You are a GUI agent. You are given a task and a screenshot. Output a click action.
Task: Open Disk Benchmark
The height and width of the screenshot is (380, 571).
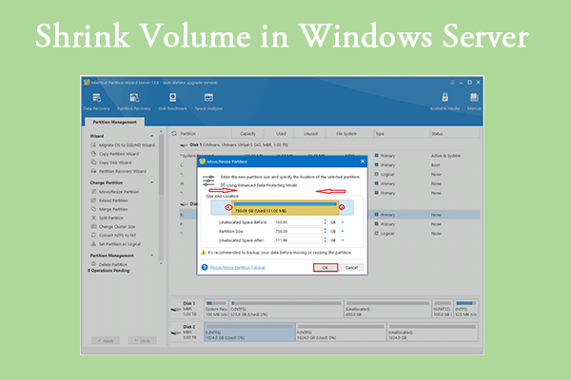point(172,102)
